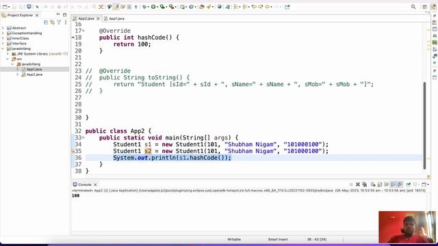Screen dimensions: 438x246
Task: Expand the InnerClass project
Action: (x=3, y=38)
